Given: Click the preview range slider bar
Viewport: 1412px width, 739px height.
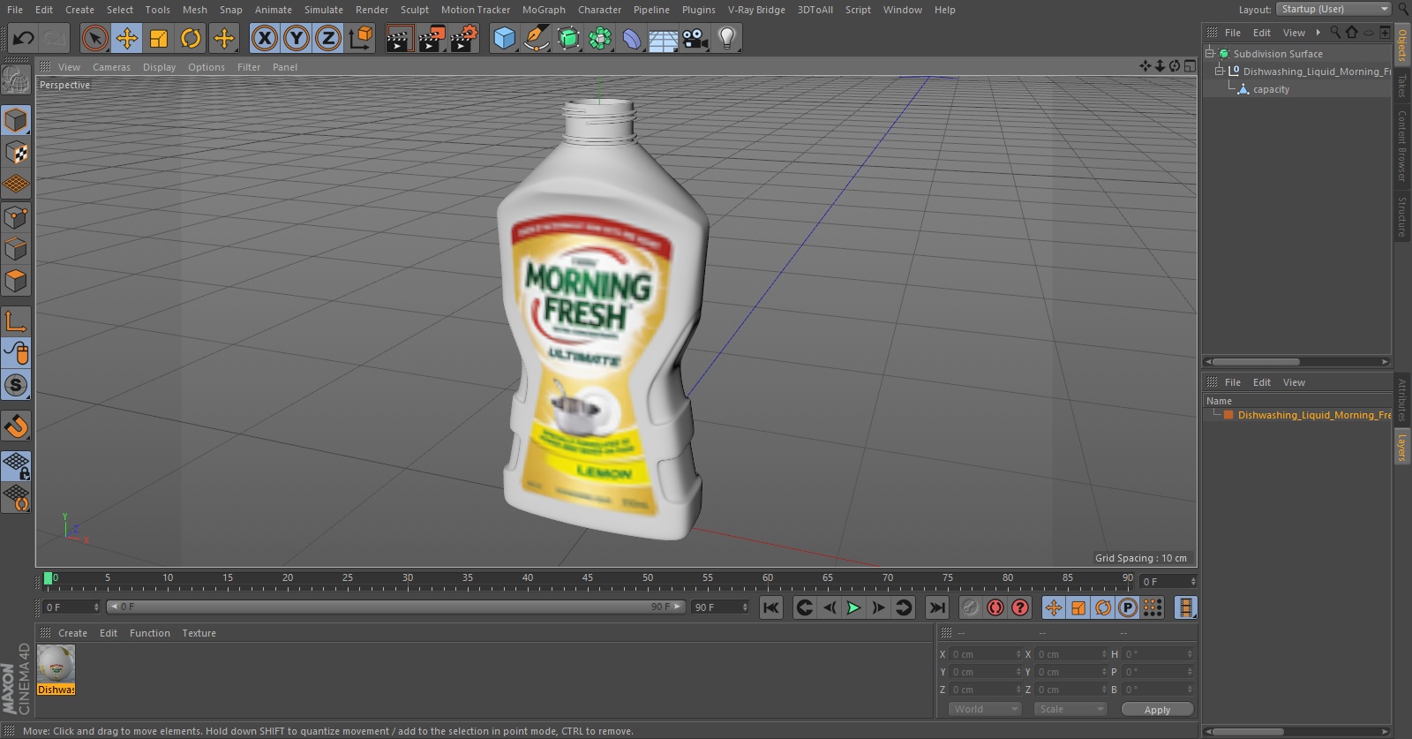Looking at the screenshot, I should click(x=395, y=607).
